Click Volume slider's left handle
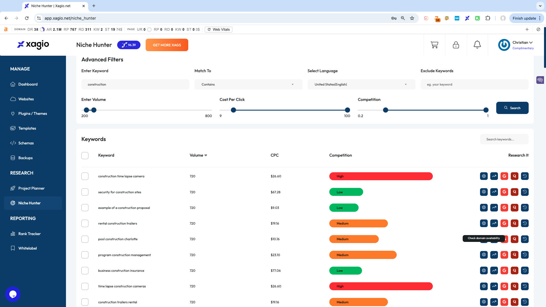Screen dimensions: 546x307 tap(86, 110)
